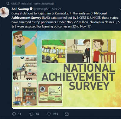Click the reply speech-bubble icon
The image size is (121, 119).
(x=14, y=114)
